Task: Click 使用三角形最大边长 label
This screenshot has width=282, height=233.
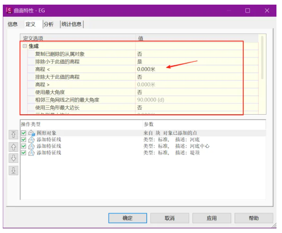Action: [57, 108]
